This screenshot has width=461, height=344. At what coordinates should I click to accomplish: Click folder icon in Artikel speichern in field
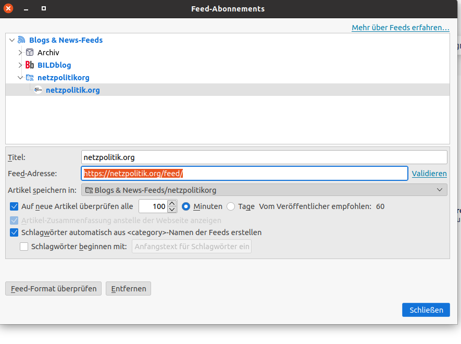coord(89,190)
